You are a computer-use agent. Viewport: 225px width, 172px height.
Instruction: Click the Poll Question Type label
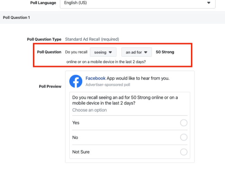(44, 39)
